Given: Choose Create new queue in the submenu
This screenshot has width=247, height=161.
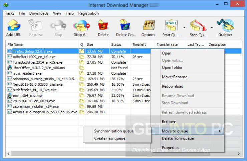Looking at the screenshot, I should point(110,138).
